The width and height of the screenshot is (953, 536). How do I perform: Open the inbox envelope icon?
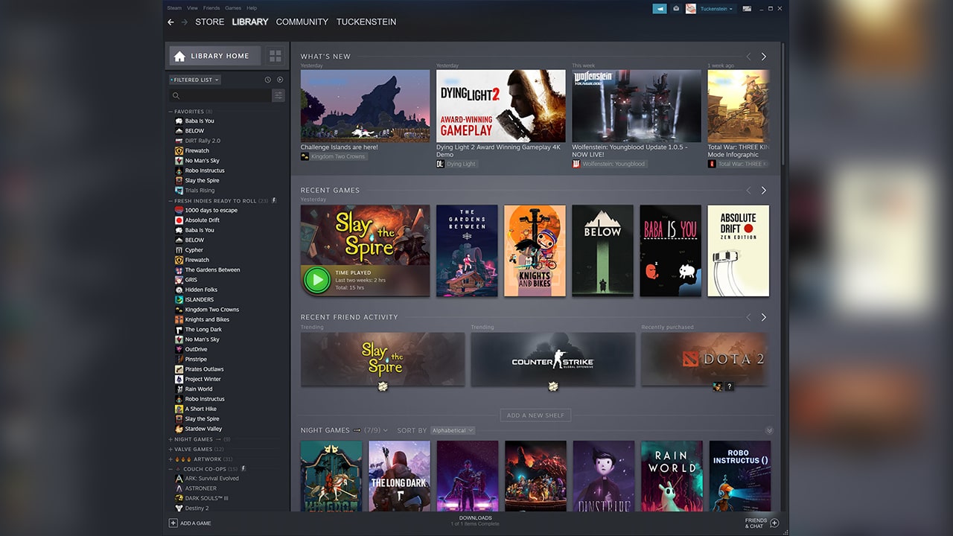(676, 8)
